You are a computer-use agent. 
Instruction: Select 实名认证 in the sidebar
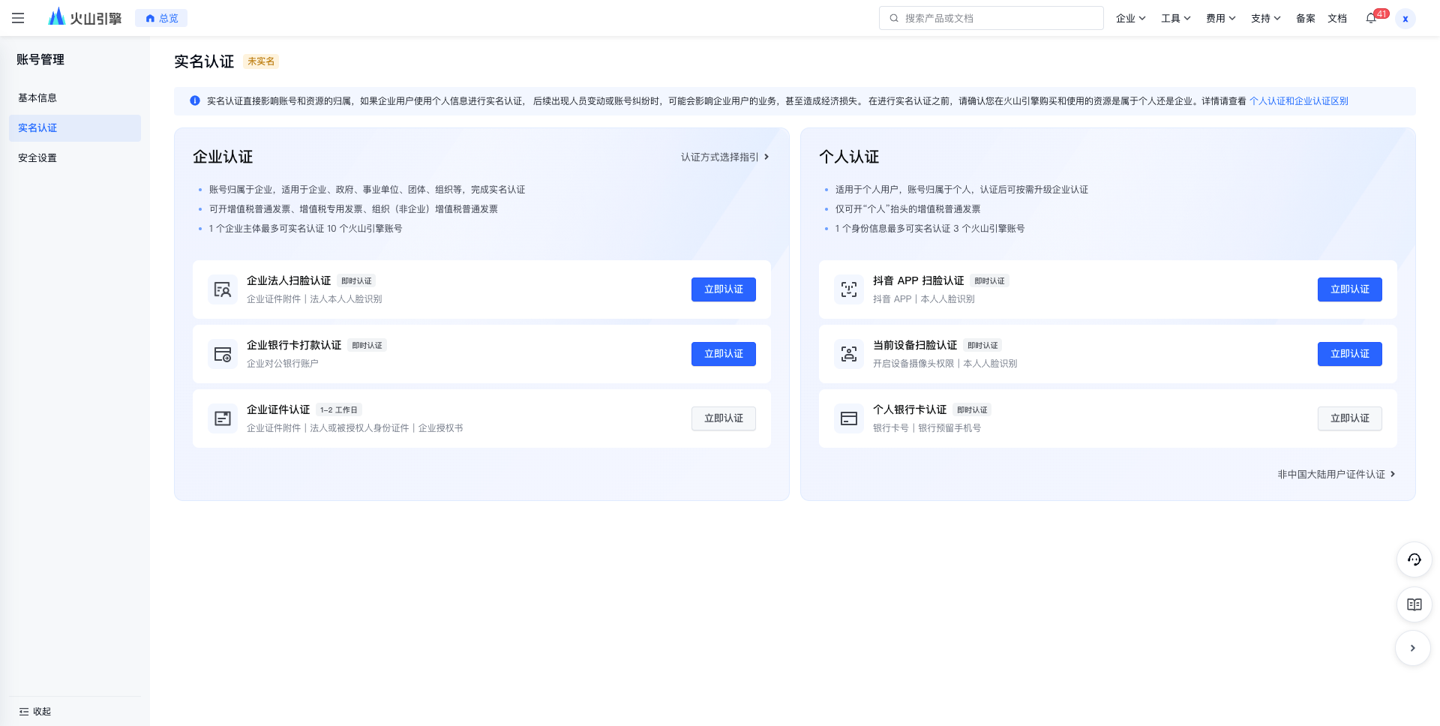tap(75, 128)
